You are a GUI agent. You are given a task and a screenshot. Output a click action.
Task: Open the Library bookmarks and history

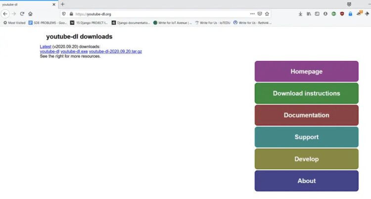309,14
